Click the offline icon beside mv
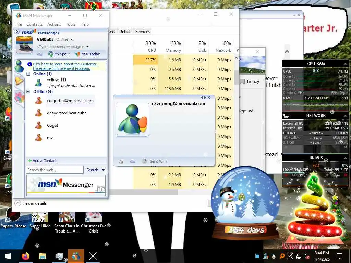This screenshot has width=351, height=263. click(38, 138)
